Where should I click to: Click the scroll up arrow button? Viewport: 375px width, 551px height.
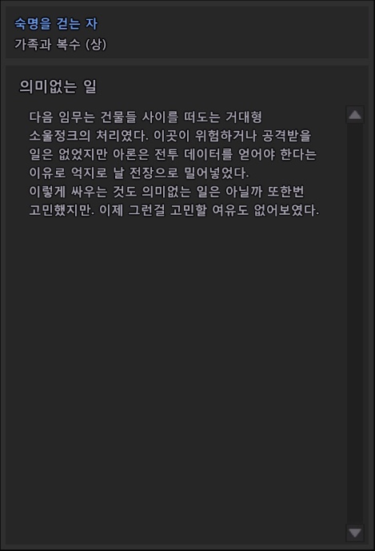[x=355, y=114]
